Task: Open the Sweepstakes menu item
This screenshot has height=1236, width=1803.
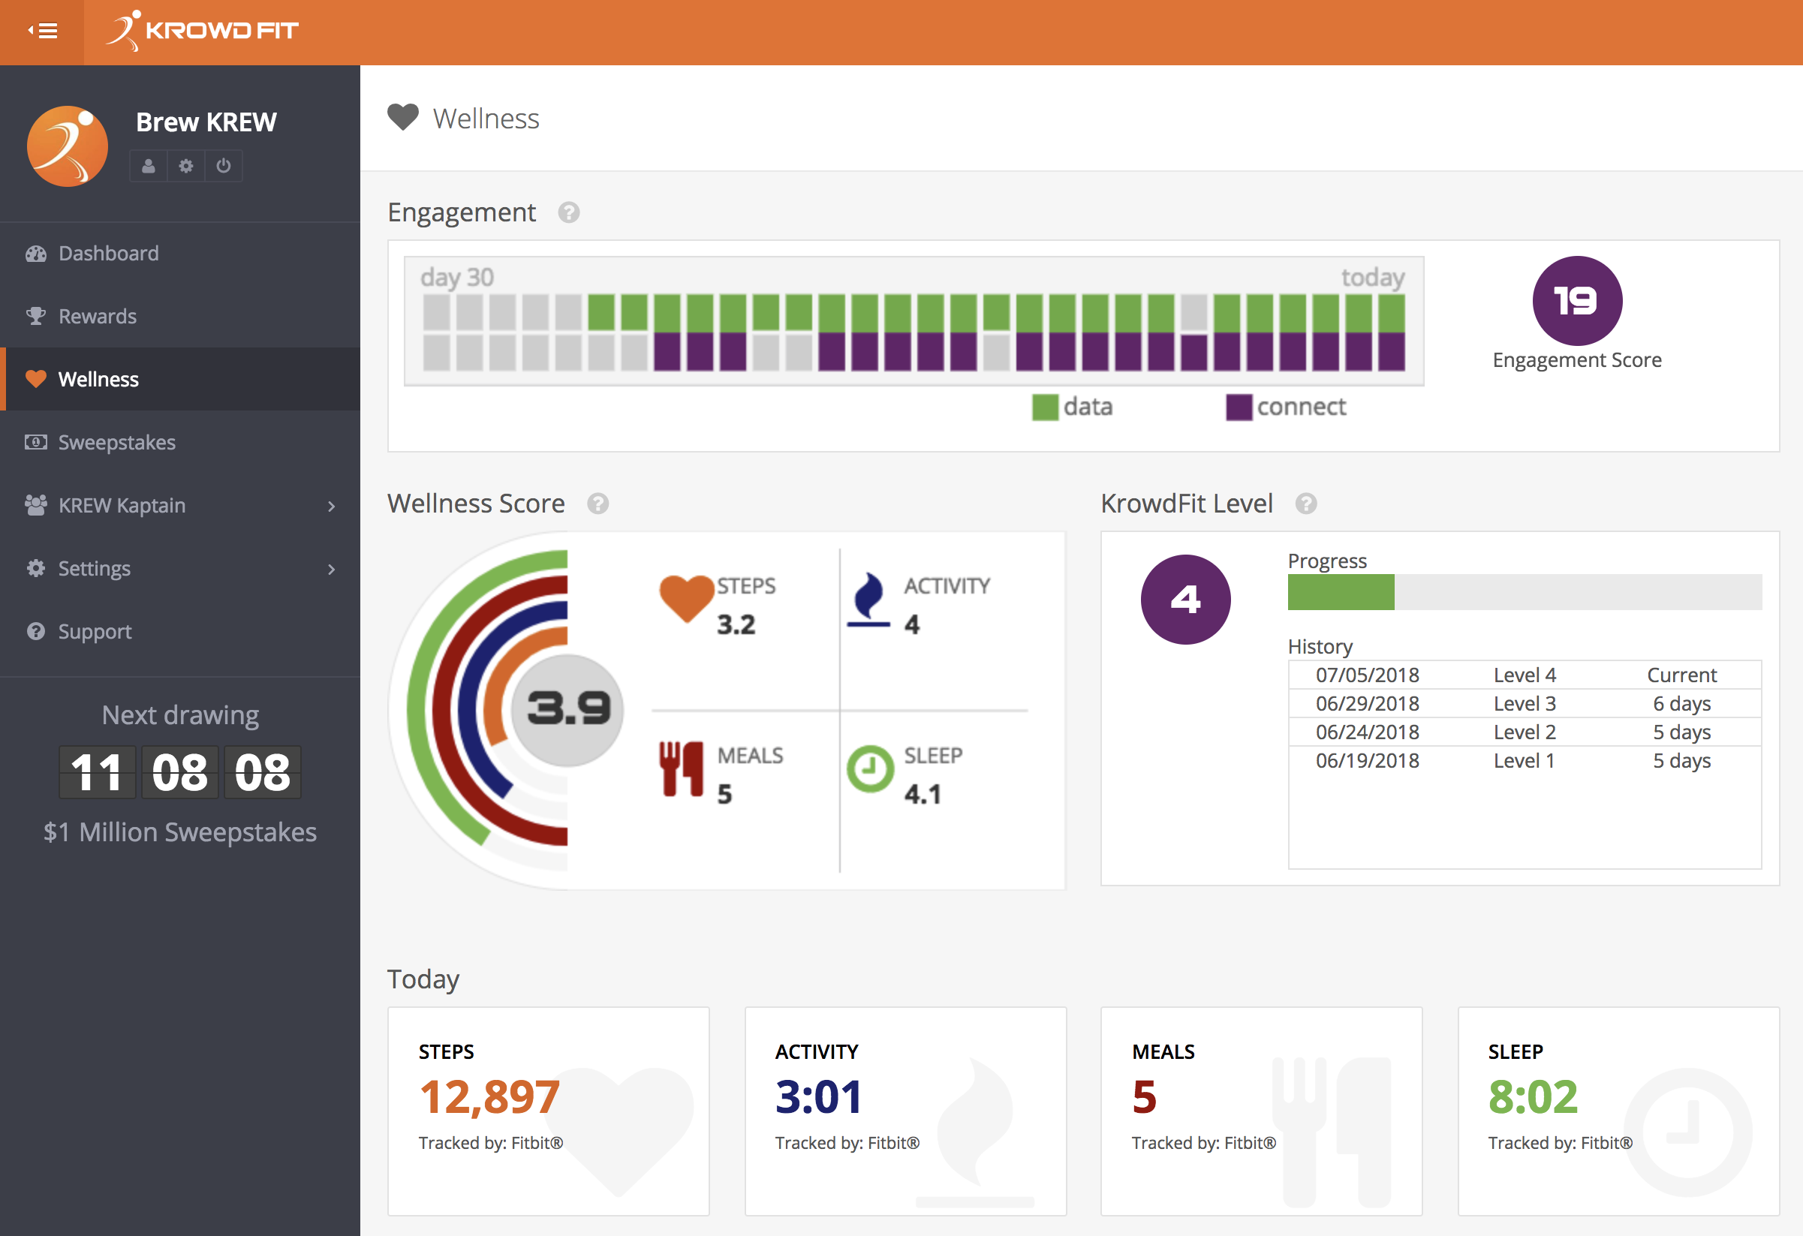Action: pos(116,443)
